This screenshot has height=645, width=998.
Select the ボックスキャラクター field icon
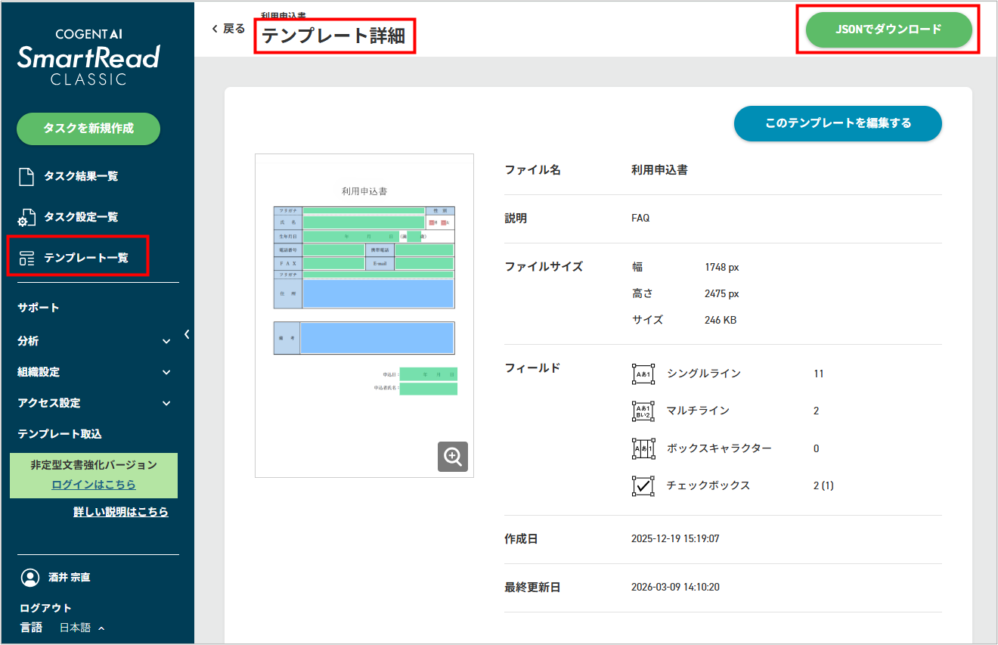644,448
